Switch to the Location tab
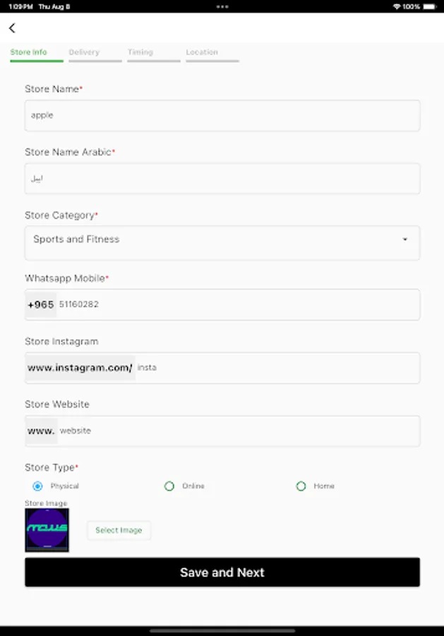 pyautogui.click(x=203, y=52)
